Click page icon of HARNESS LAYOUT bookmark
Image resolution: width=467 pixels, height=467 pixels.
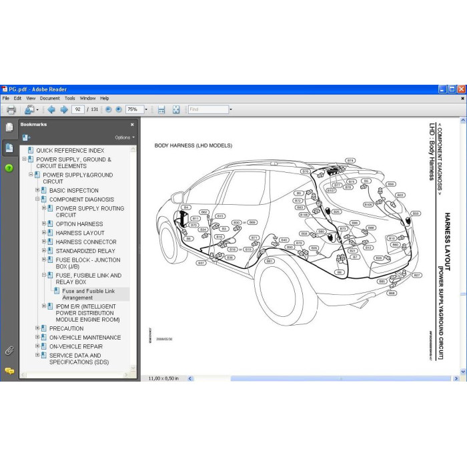tap(50, 233)
